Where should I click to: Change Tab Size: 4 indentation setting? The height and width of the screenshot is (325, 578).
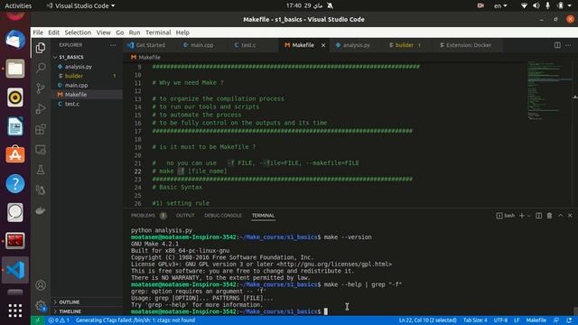(x=475, y=320)
